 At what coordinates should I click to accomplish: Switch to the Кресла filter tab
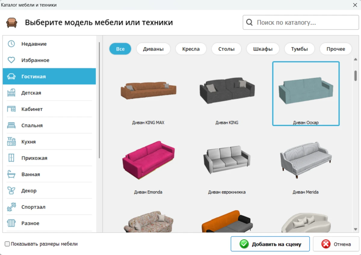(x=191, y=49)
